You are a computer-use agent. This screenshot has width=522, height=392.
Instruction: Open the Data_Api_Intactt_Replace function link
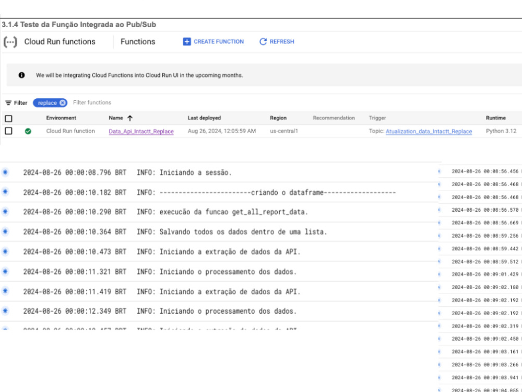141,131
